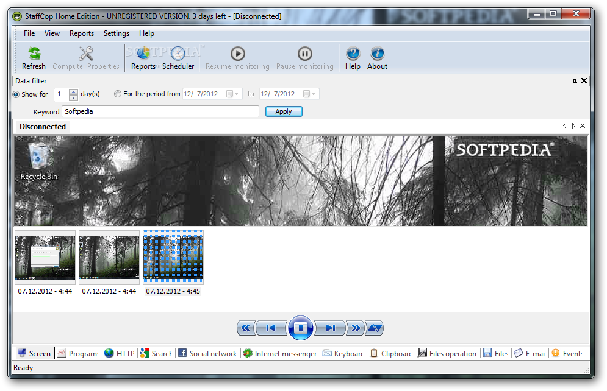Select the Internet messenger tab

pyautogui.click(x=280, y=353)
